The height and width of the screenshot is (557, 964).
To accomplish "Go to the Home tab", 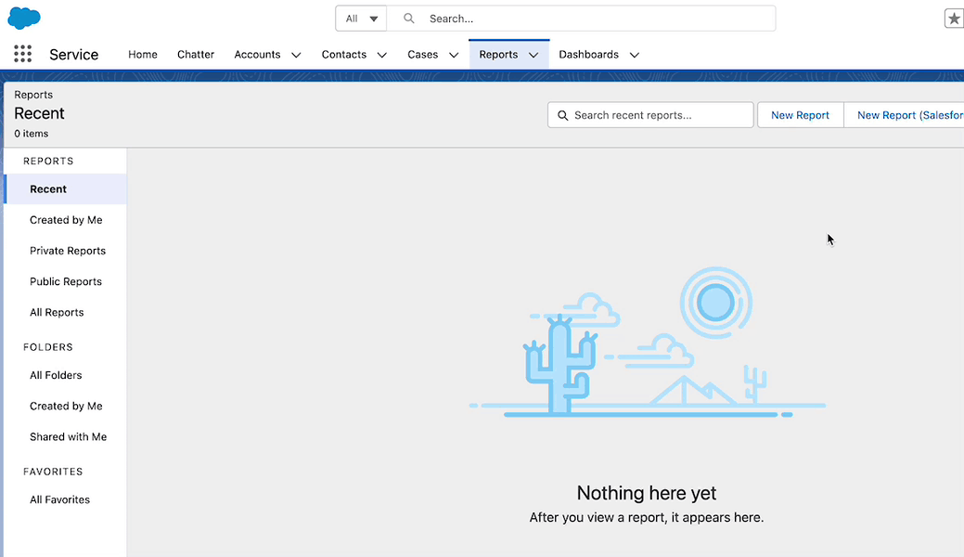I will point(143,55).
